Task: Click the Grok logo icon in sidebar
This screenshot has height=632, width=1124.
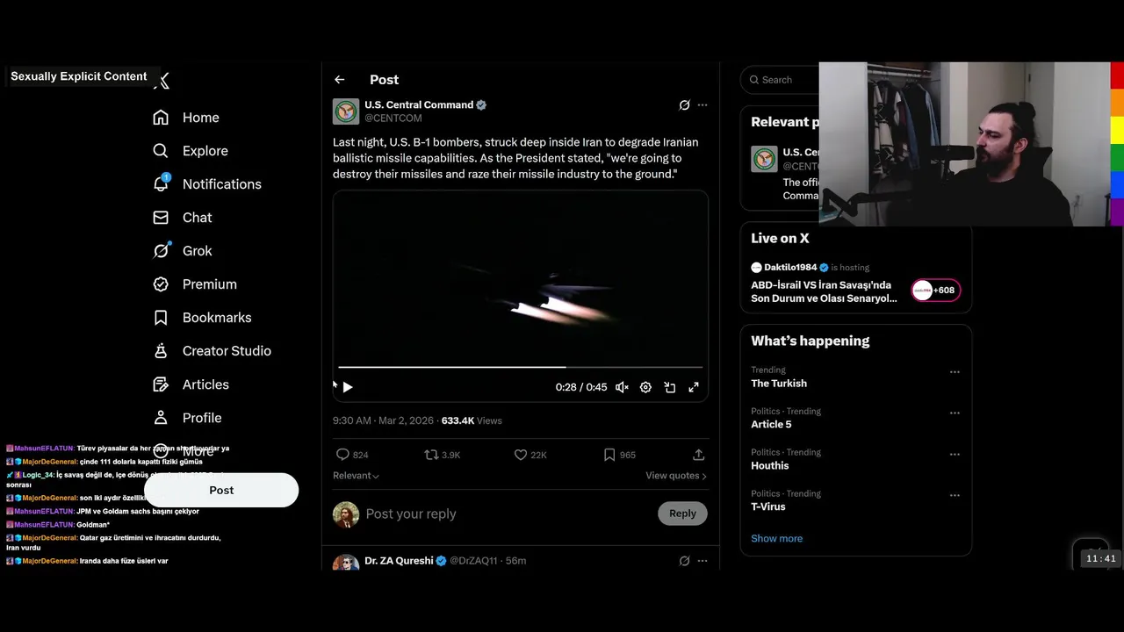Action: pyautogui.click(x=161, y=251)
